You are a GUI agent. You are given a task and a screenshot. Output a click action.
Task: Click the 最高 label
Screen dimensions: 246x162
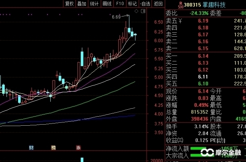(x=216, y=98)
